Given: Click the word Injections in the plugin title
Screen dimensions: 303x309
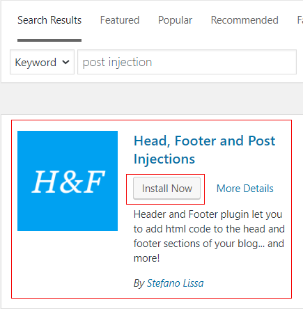Looking at the screenshot, I should coord(164,159).
